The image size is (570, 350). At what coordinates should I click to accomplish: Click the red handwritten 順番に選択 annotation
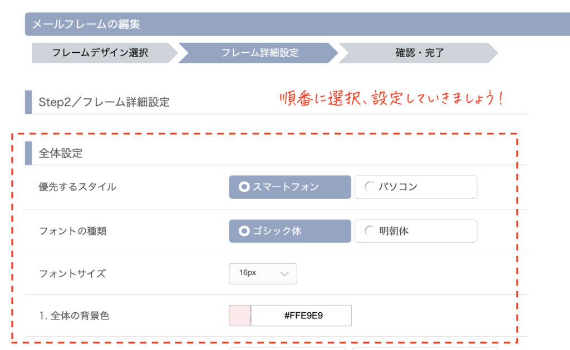point(391,99)
